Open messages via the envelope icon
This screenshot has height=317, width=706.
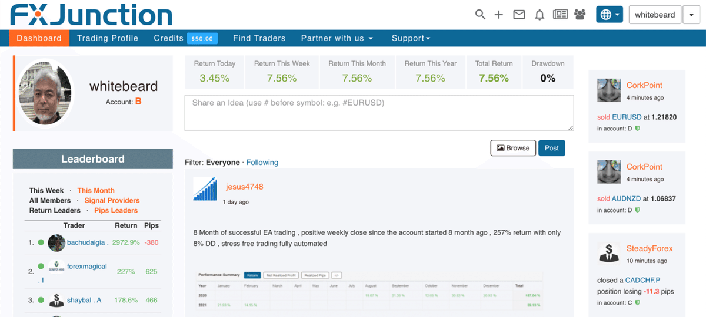pos(519,15)
